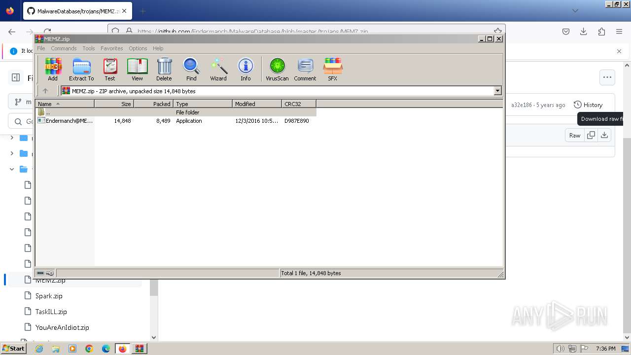Copy raw file contents on GitHub

pyautogui.click(x=591, y=136)
